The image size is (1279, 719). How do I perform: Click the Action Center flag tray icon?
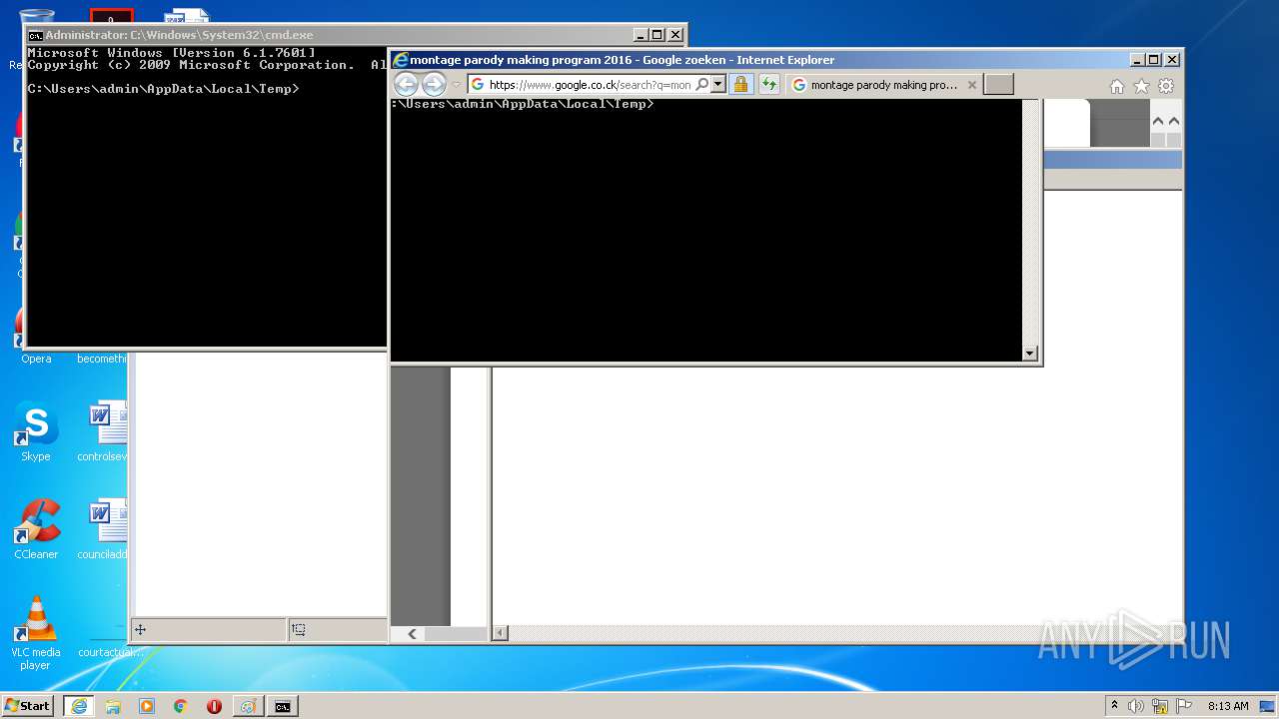pos(1184,706)
